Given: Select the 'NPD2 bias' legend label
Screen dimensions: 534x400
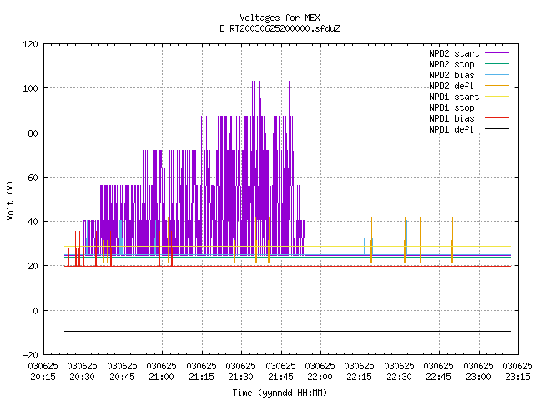Looking at the screenshot, I should (x=451, y=75).
